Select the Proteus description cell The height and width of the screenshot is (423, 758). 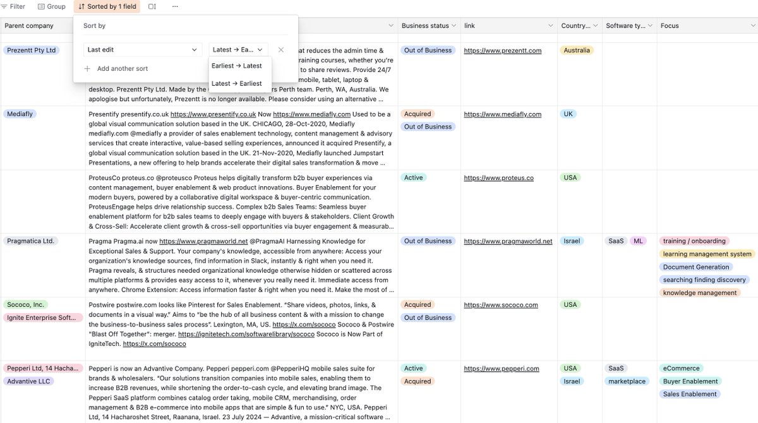click(241, 201)
